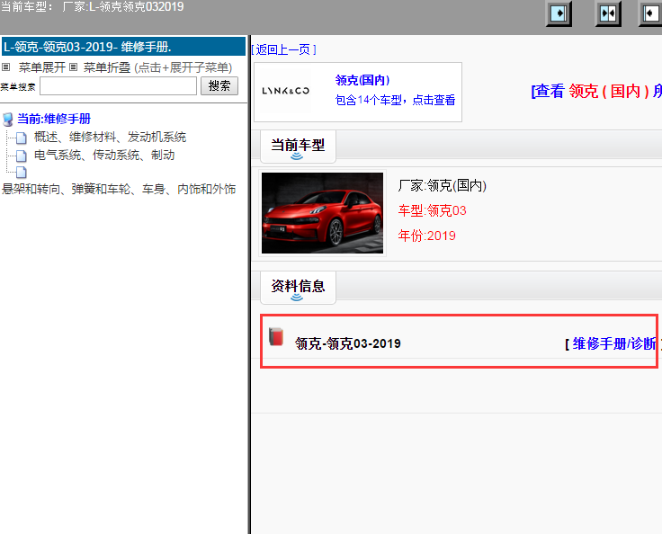Viewport: 662px width, 534px height.
Task: Click page icon above 悬架和转向 entry
Action: [21, 173]
